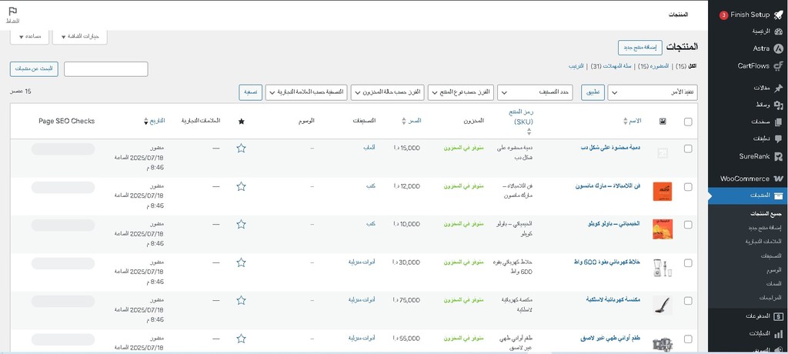Open الوسوم in the sidebar submenu
788x354 pixels.
(x=773, y=270)
